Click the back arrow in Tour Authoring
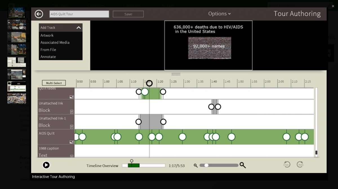338x189 pixels. tap(39, 14)
